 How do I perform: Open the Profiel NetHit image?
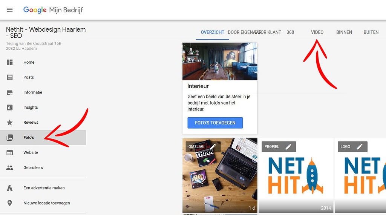(x=296, y=175)
